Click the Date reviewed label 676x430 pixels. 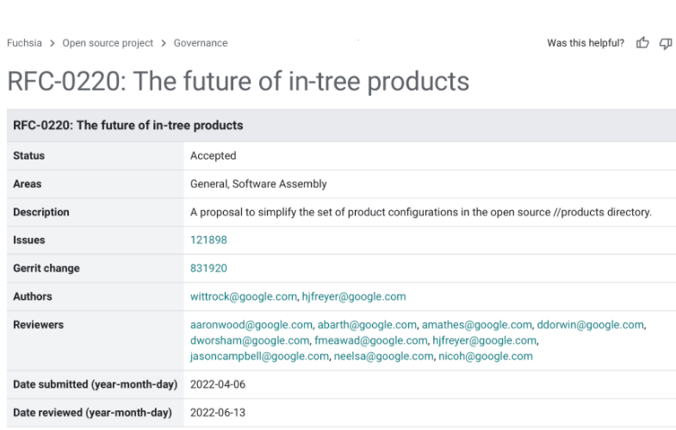pos(92,413)
